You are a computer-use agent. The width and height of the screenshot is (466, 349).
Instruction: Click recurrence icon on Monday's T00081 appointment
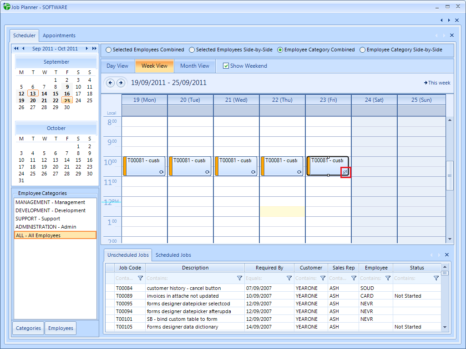pos(162,172)
